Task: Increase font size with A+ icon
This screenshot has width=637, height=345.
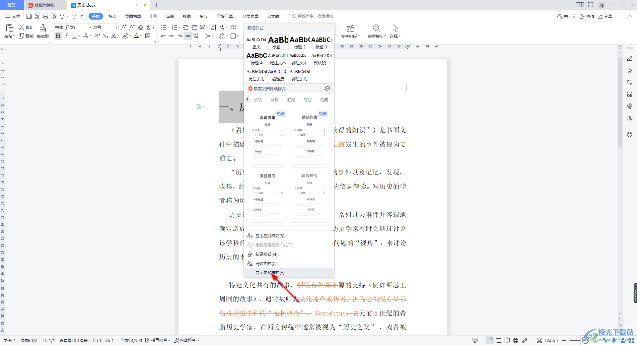Action: click(x=124, y=27)
